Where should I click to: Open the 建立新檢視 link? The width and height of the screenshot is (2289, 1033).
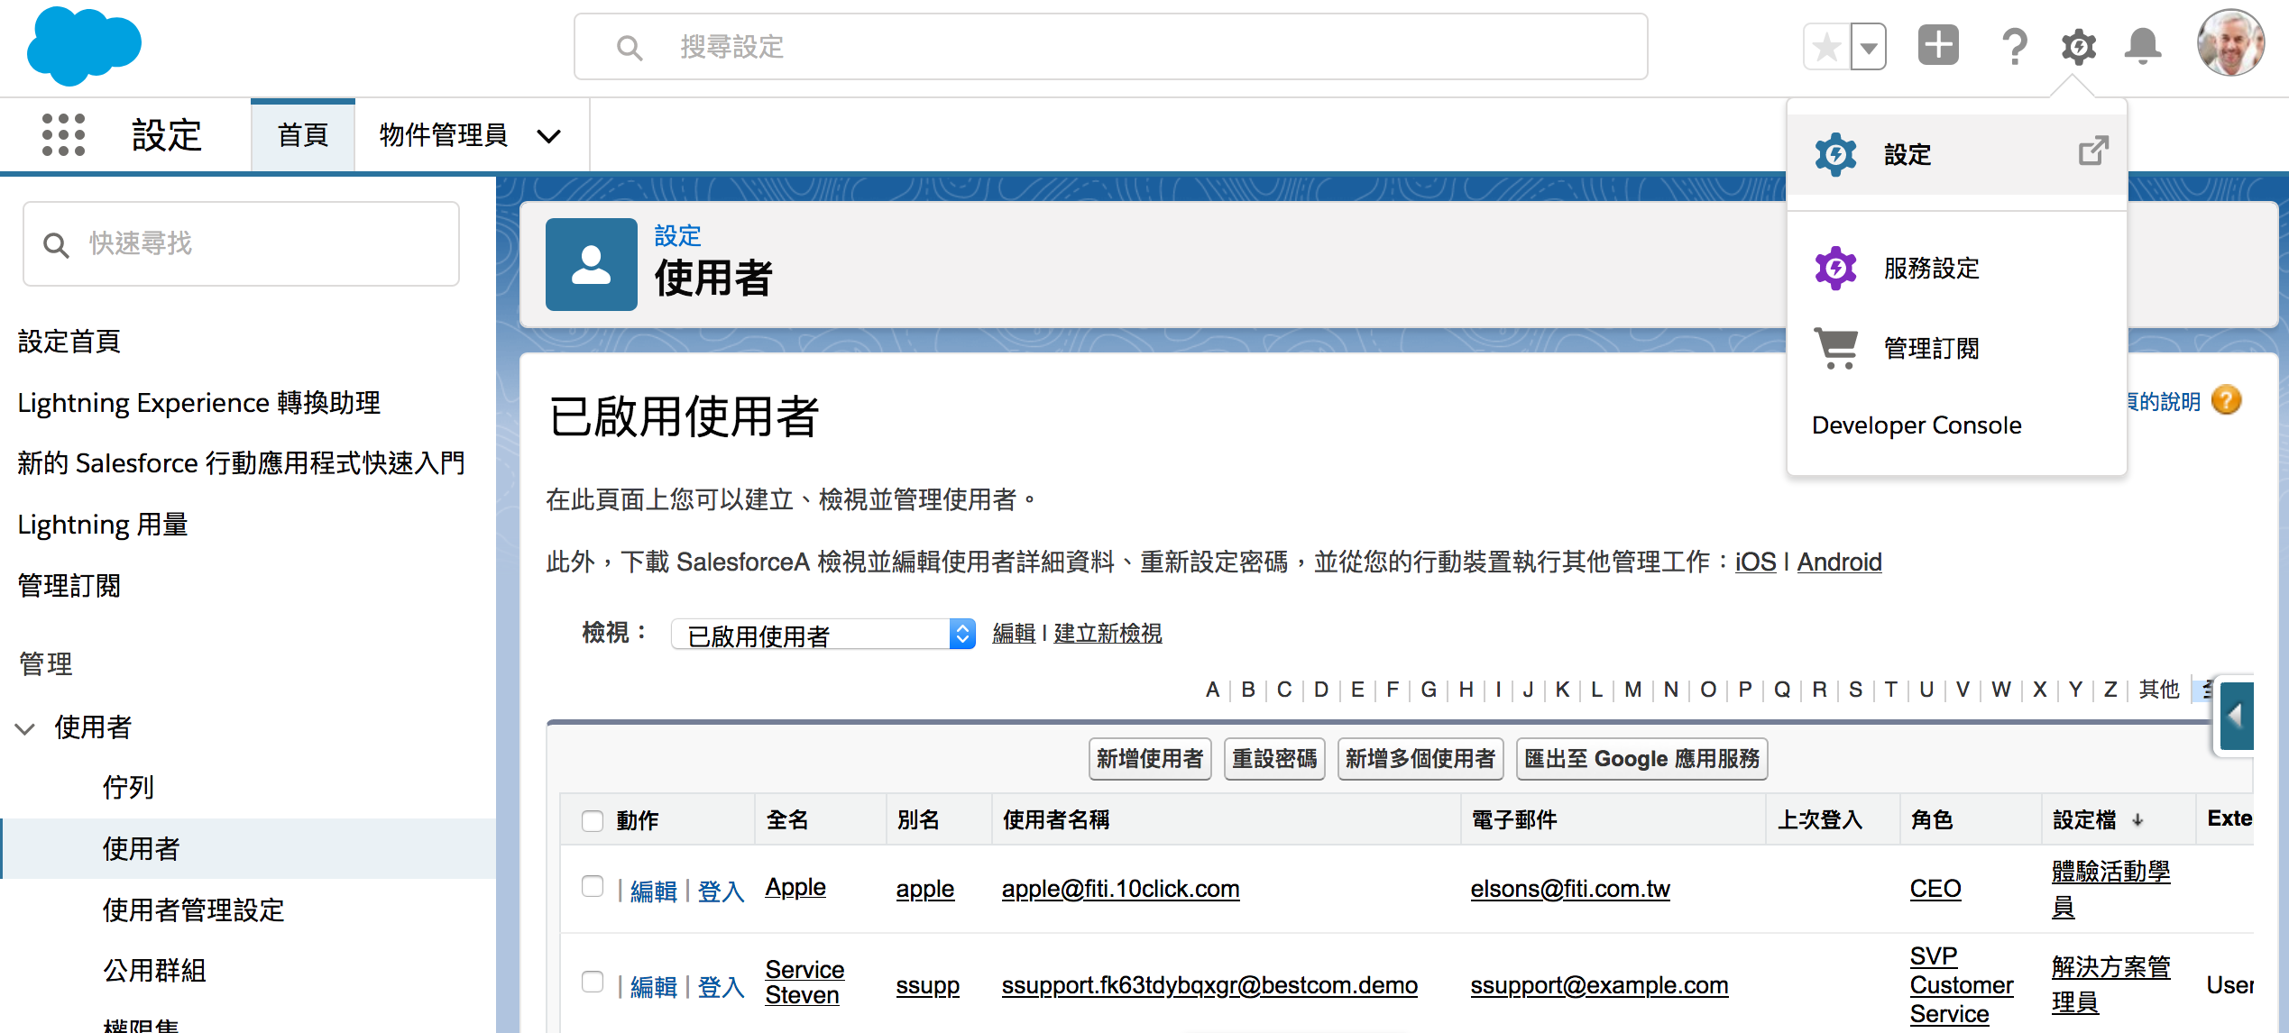(x=1108, y=634)
